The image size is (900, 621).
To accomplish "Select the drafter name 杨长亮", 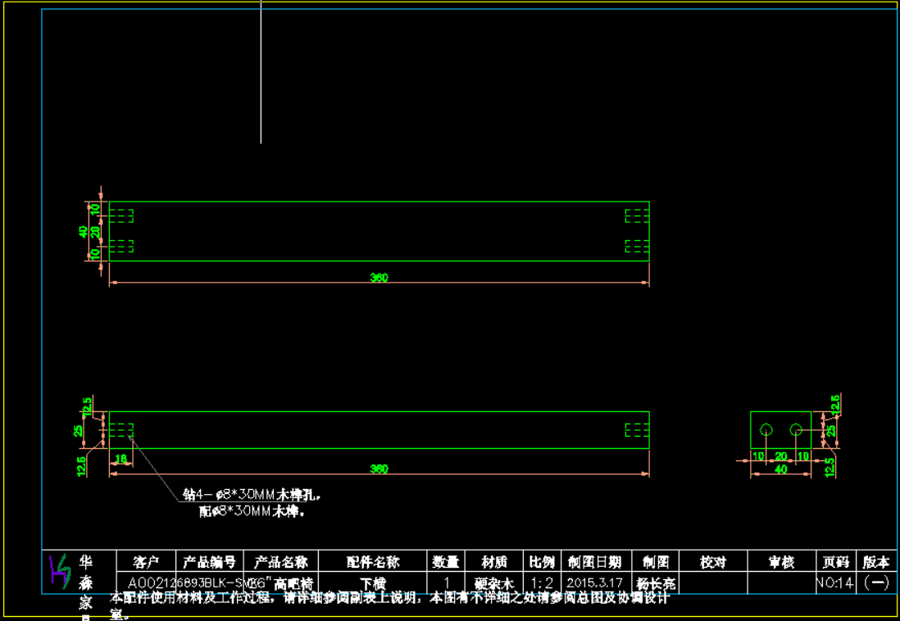I will 656,583.
